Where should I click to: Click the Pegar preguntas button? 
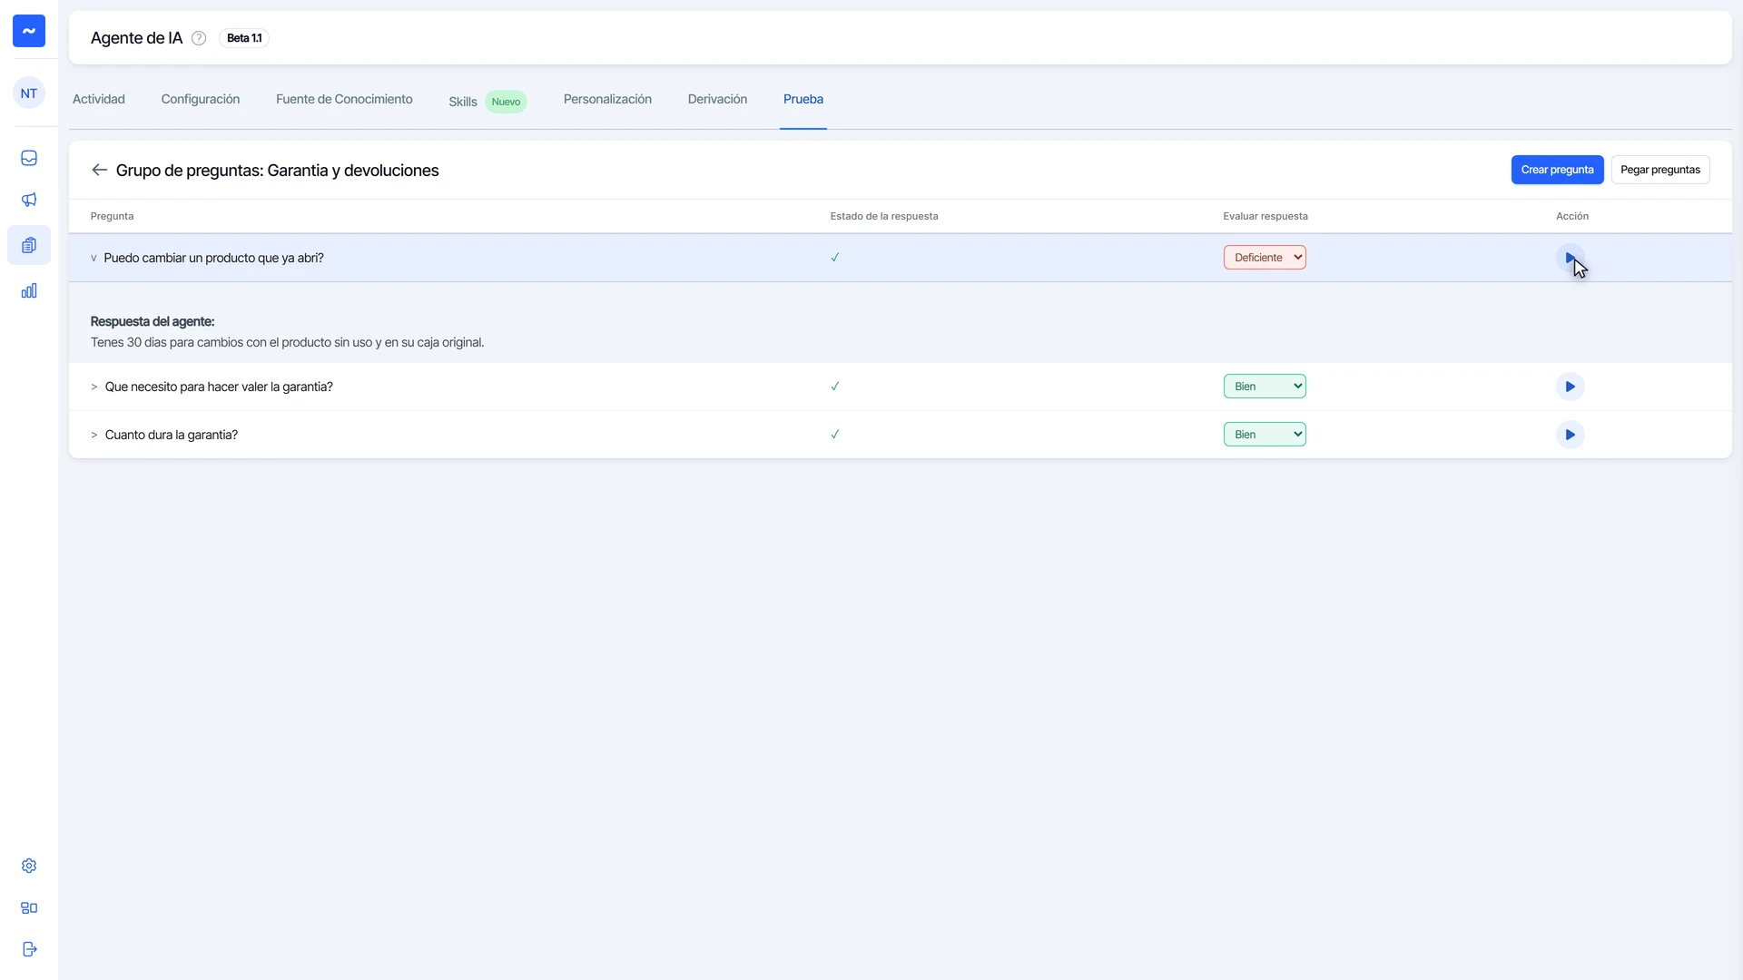coord(1660,170)
